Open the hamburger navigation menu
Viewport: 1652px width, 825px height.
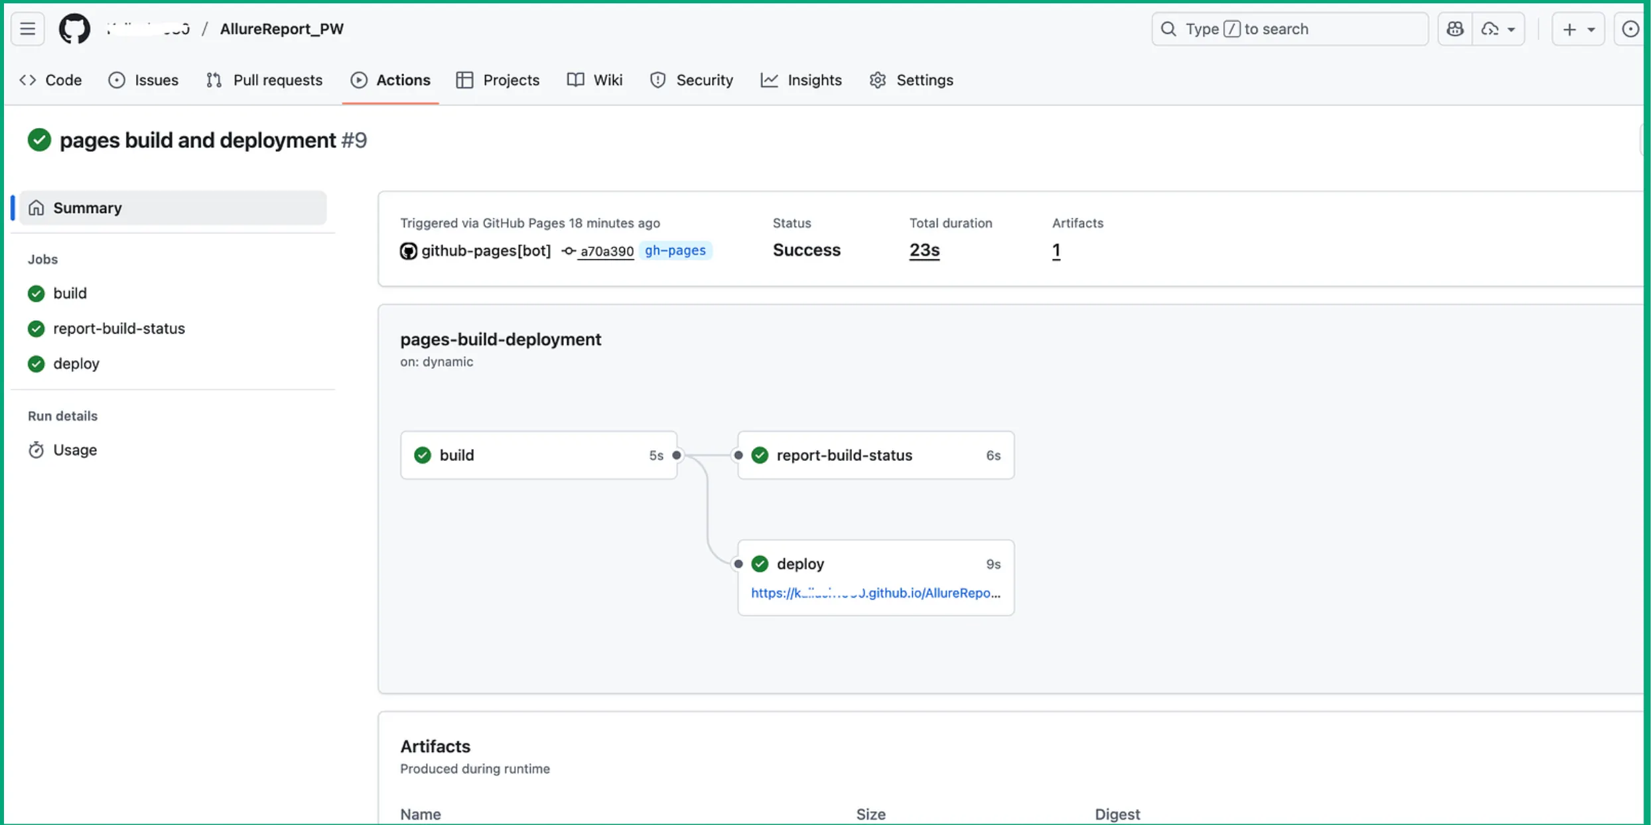click(27, 29)
